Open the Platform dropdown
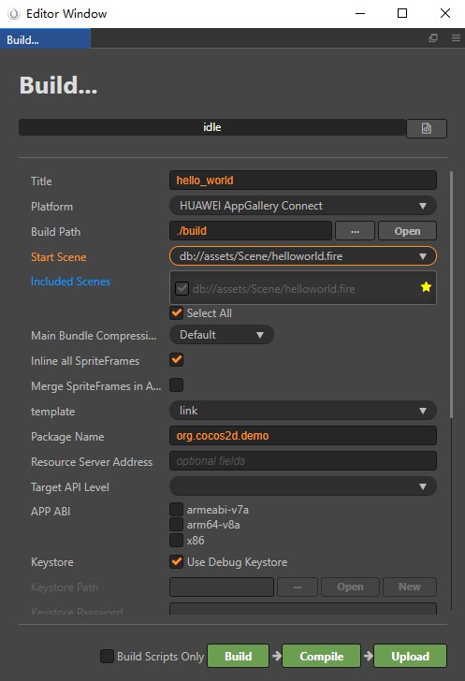This screenshot has height=681, width=465. point(303,206)
